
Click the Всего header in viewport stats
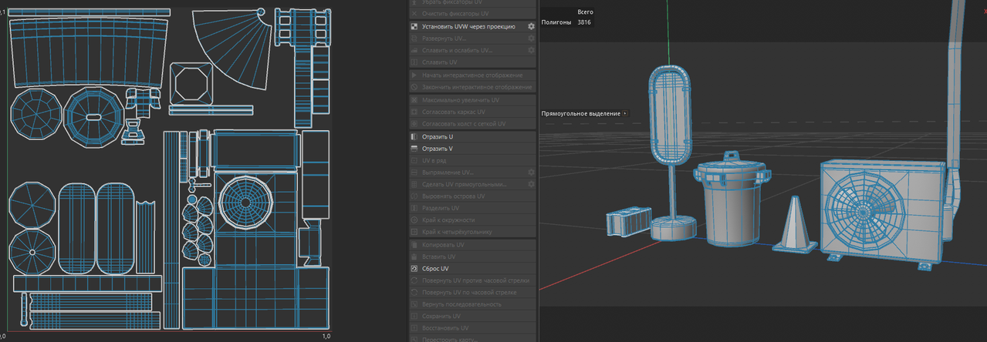click(x=585, y=12)
